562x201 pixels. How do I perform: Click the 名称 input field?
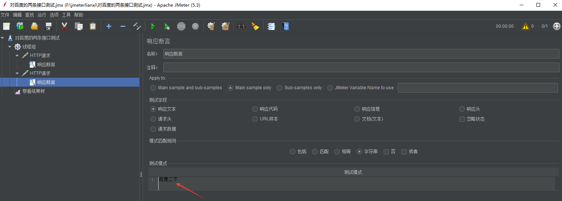(361, 54)
